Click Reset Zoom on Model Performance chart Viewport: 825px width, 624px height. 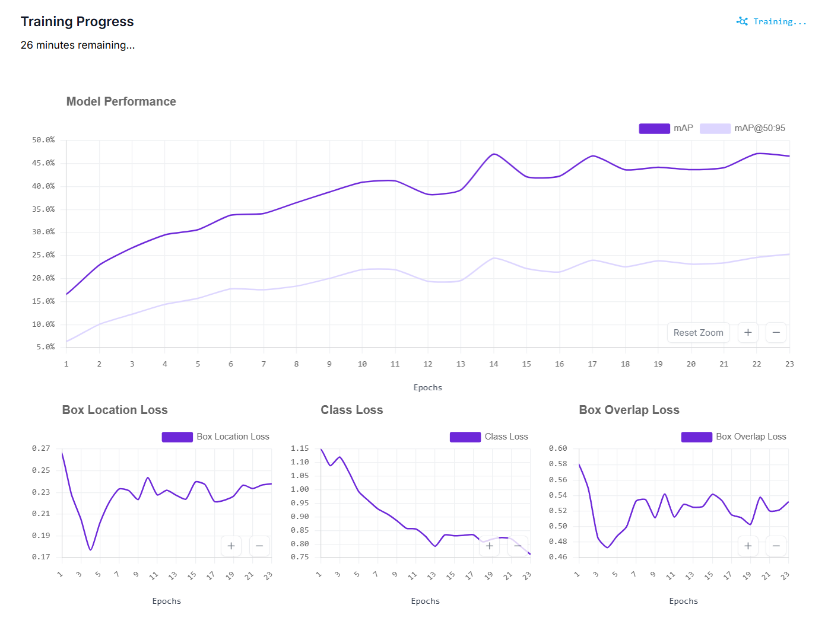pos(698,333)
